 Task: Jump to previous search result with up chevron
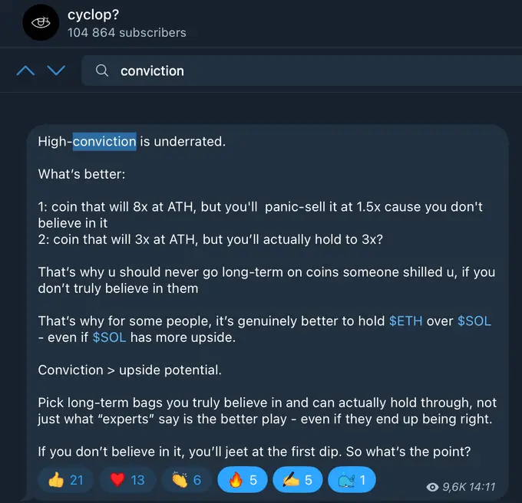tap(25, 71)
